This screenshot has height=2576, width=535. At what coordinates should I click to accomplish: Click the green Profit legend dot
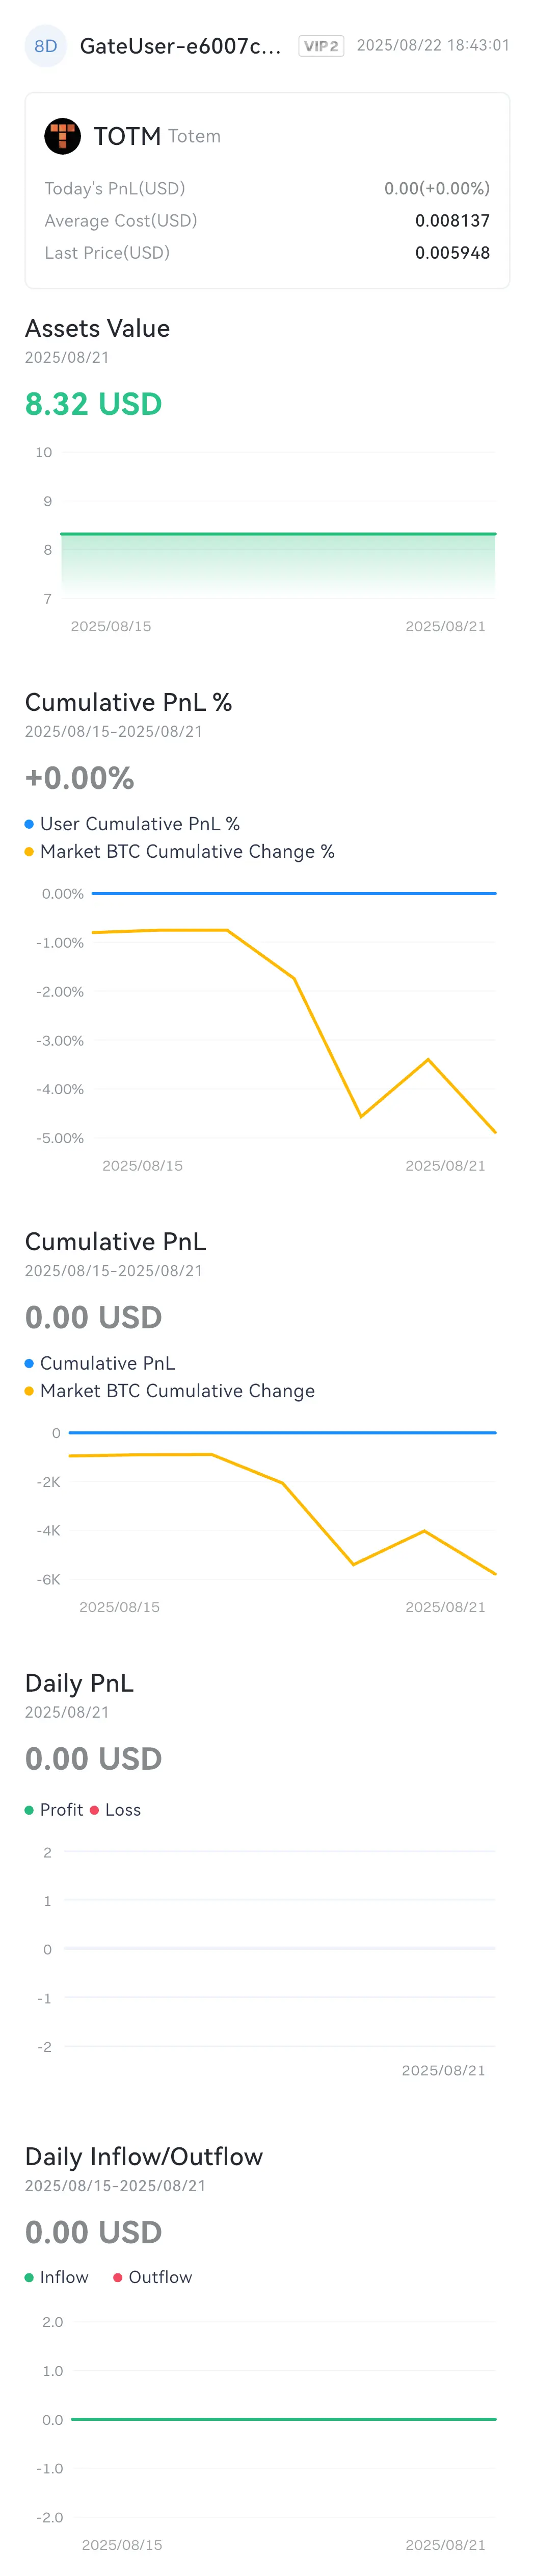(29, 1810)
